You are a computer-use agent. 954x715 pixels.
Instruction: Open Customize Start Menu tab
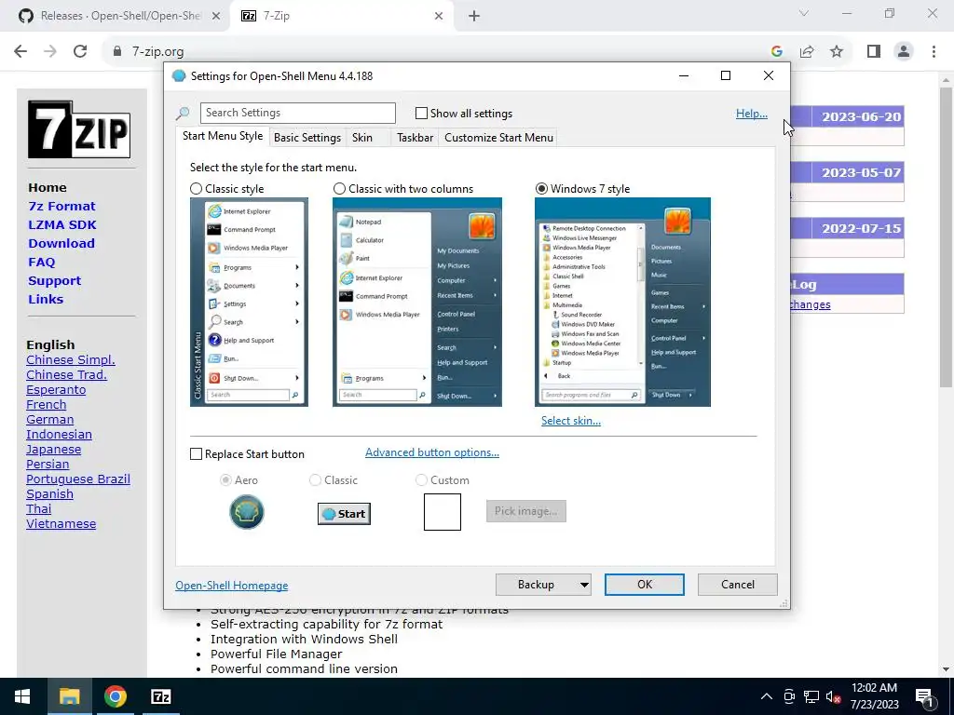tap(499, 138)
